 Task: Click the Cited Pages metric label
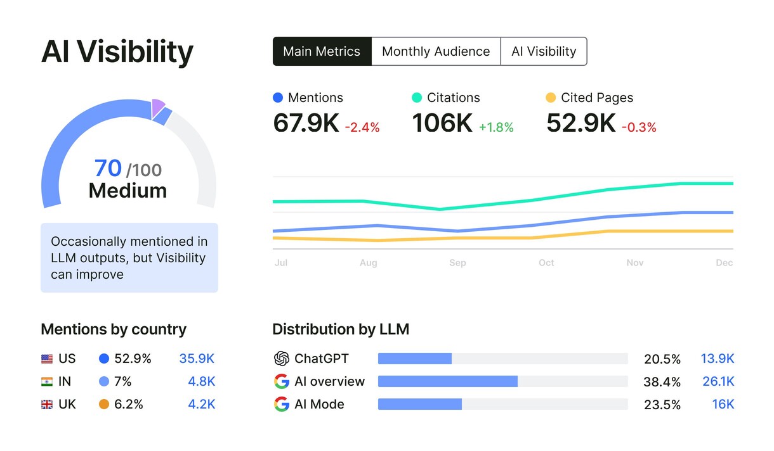click(x=597, y=98)
